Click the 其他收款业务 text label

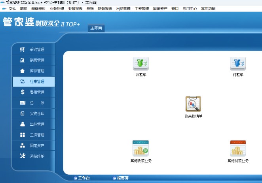click(x=141, y=160)
